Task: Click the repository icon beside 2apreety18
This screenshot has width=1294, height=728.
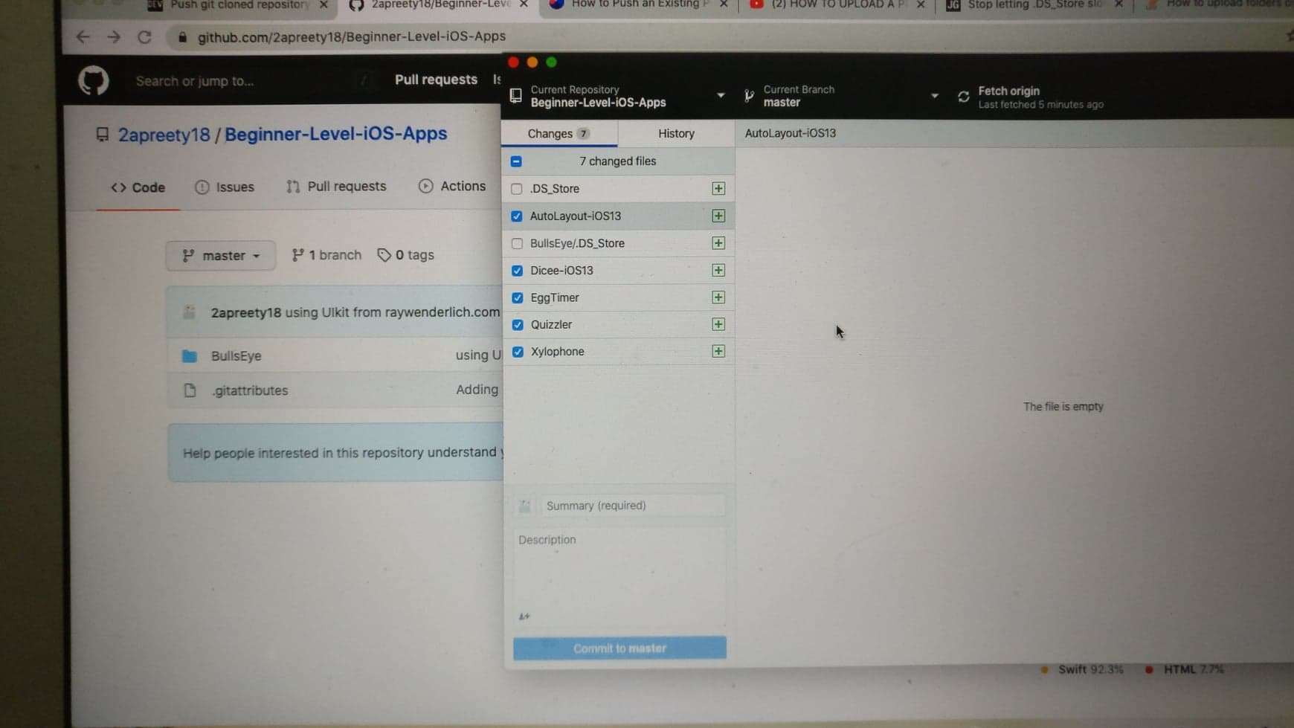Action: tap(103, 135)
